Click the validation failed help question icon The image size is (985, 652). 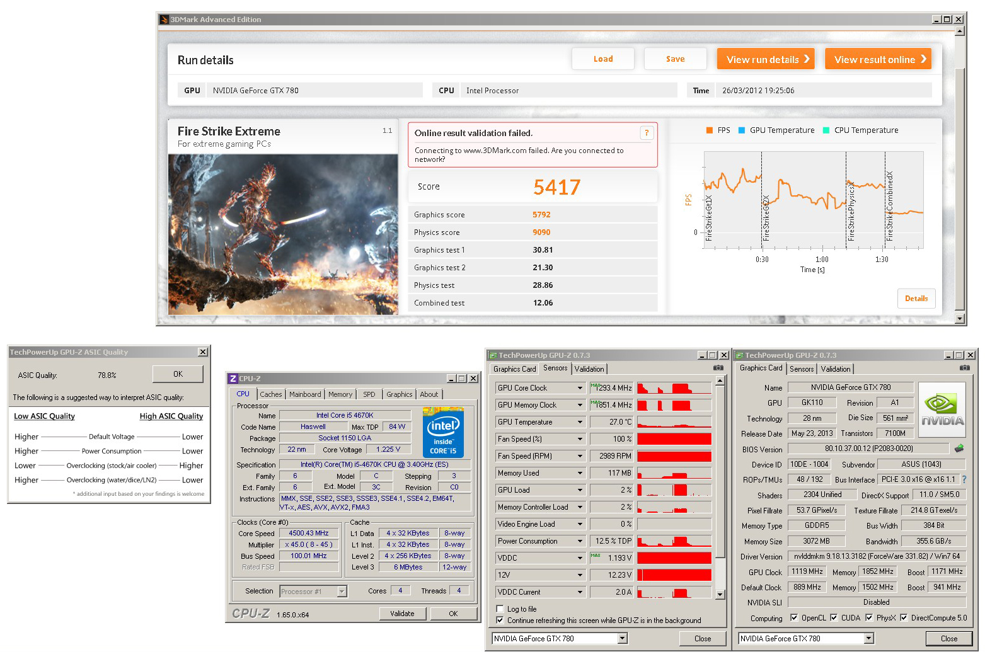coord(647,133)
